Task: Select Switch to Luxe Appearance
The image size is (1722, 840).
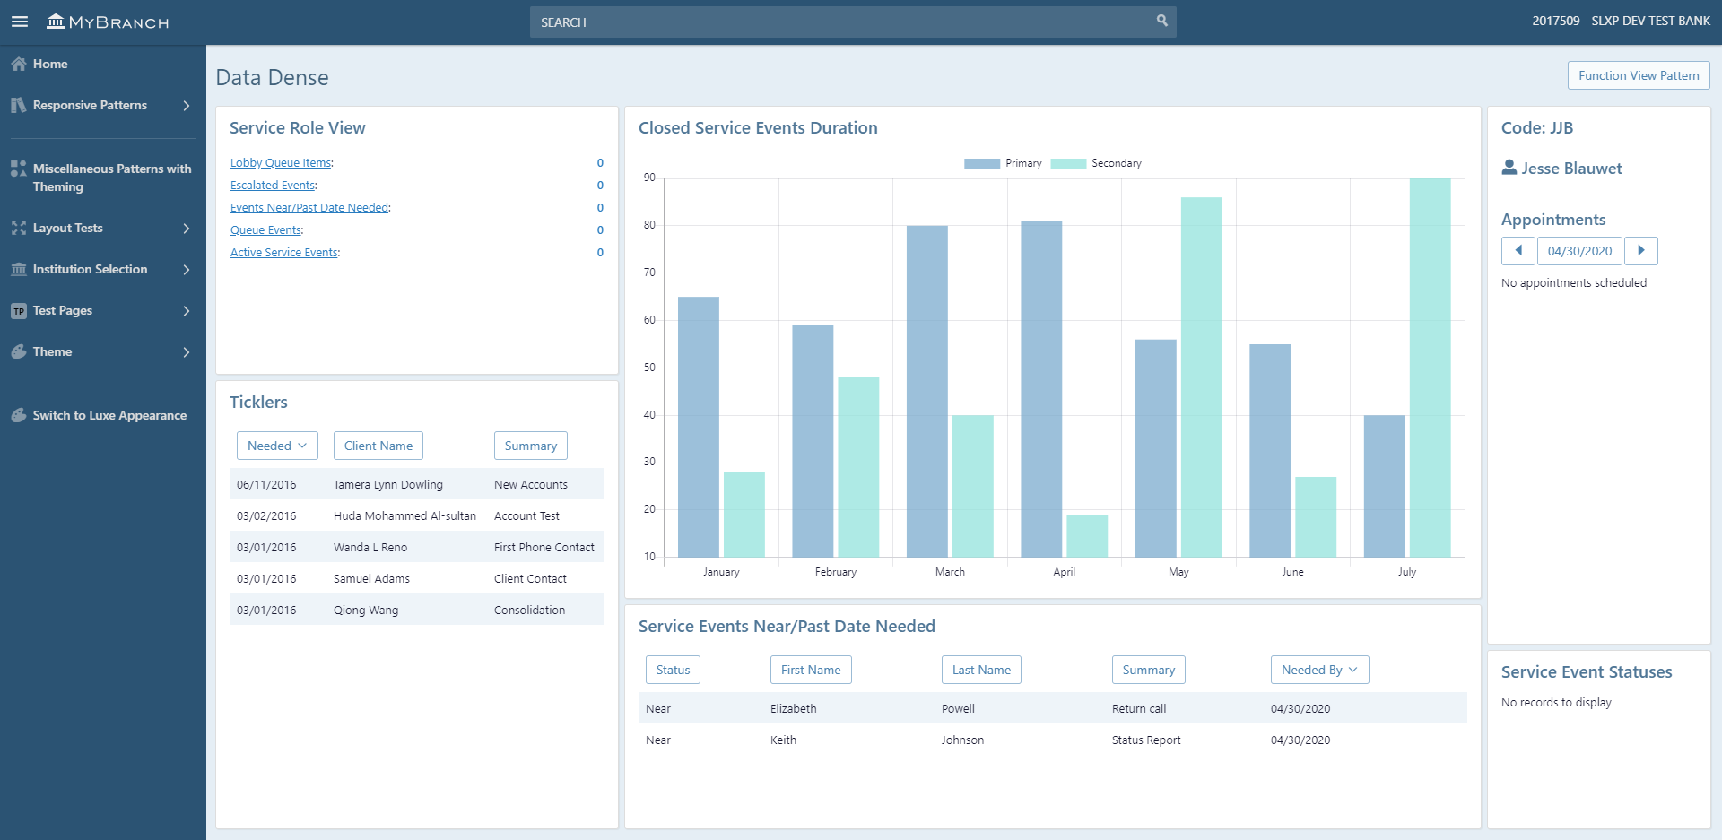Action: tap(109, 416)
